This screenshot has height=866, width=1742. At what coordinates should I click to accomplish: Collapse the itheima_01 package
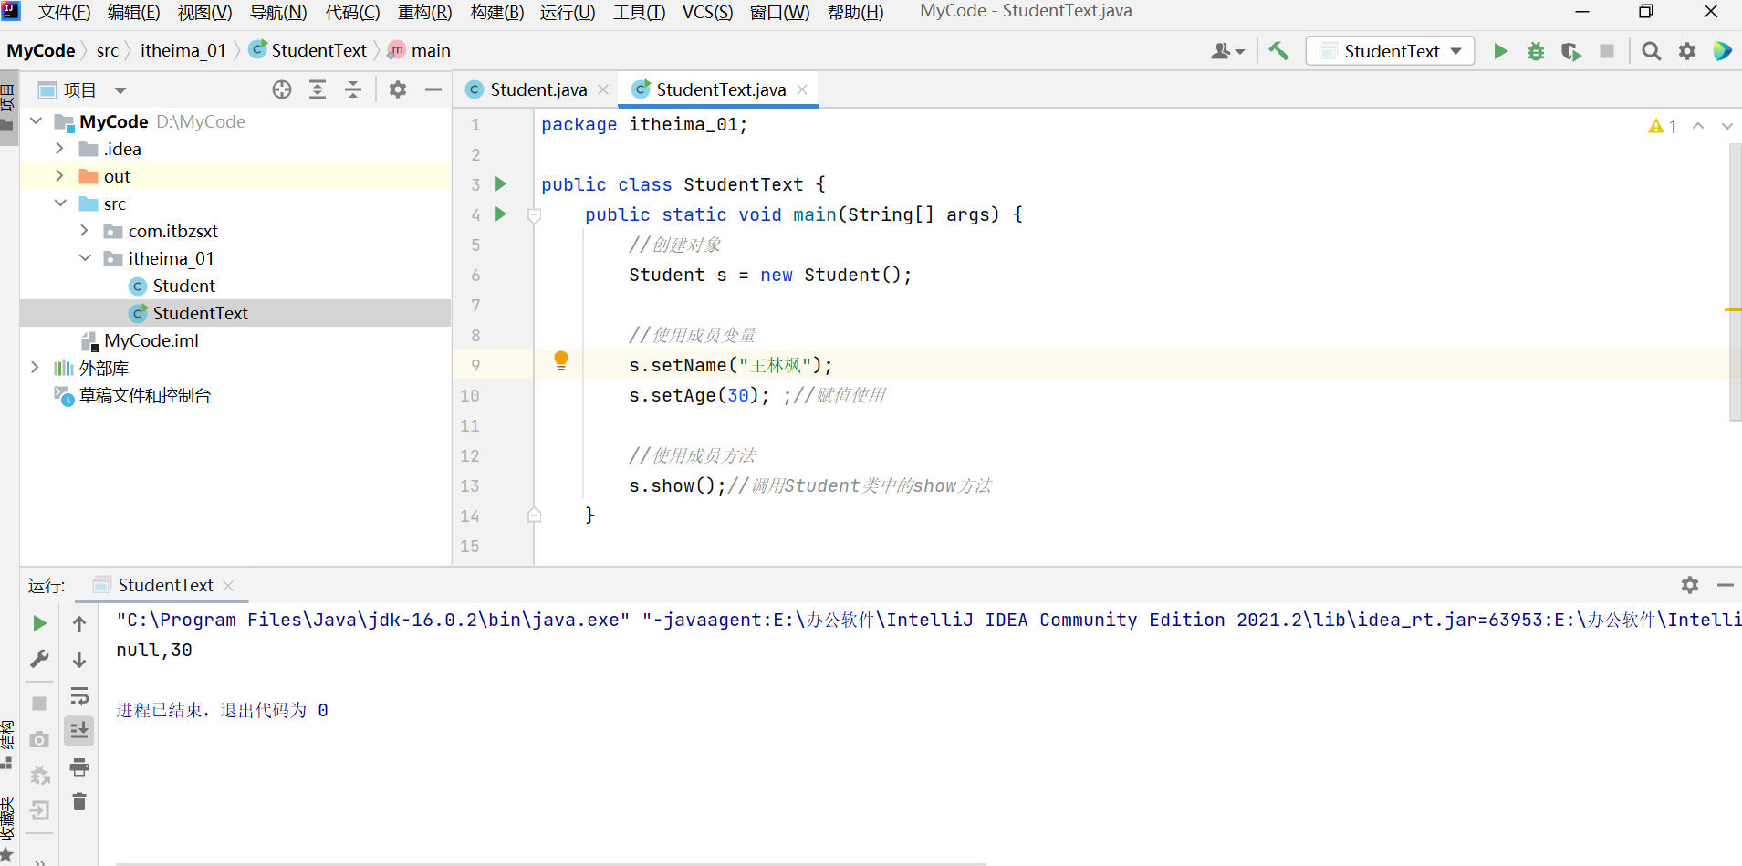click(85, 258)
